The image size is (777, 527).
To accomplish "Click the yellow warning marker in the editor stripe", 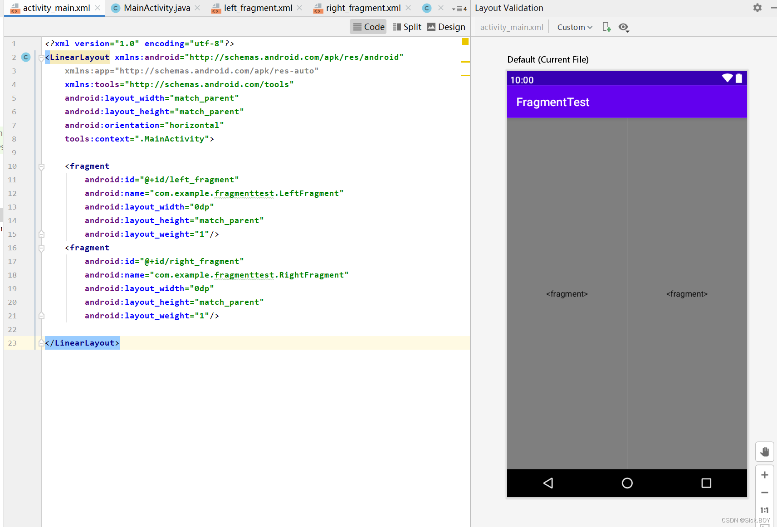I will [x=465, y=41].
